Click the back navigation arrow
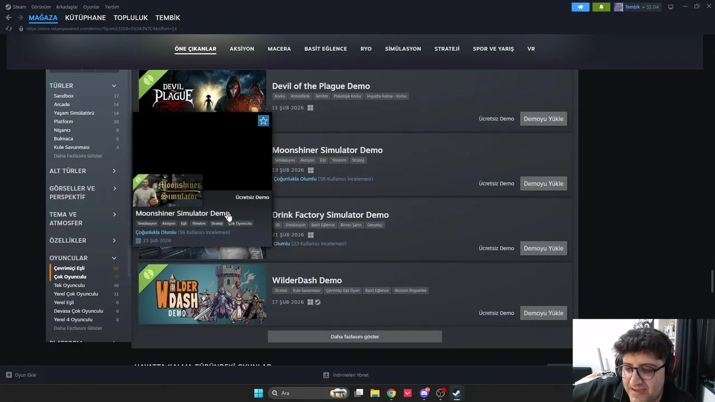This screenshot has height=402, width=715. (x=8, y=18)
